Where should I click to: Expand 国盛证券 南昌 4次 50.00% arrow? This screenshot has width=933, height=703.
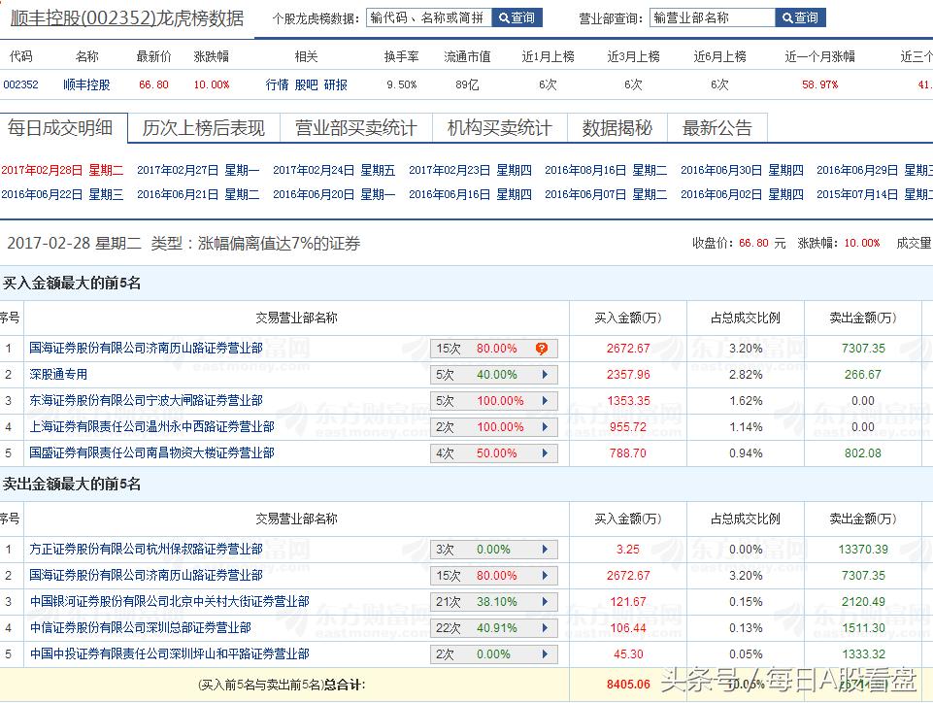pyautogui.click(x=545, y=452)
